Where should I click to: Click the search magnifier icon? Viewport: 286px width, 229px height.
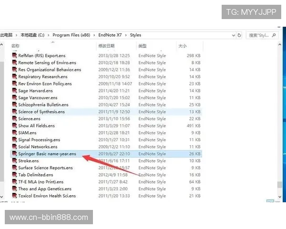click(x=274, y=35)
